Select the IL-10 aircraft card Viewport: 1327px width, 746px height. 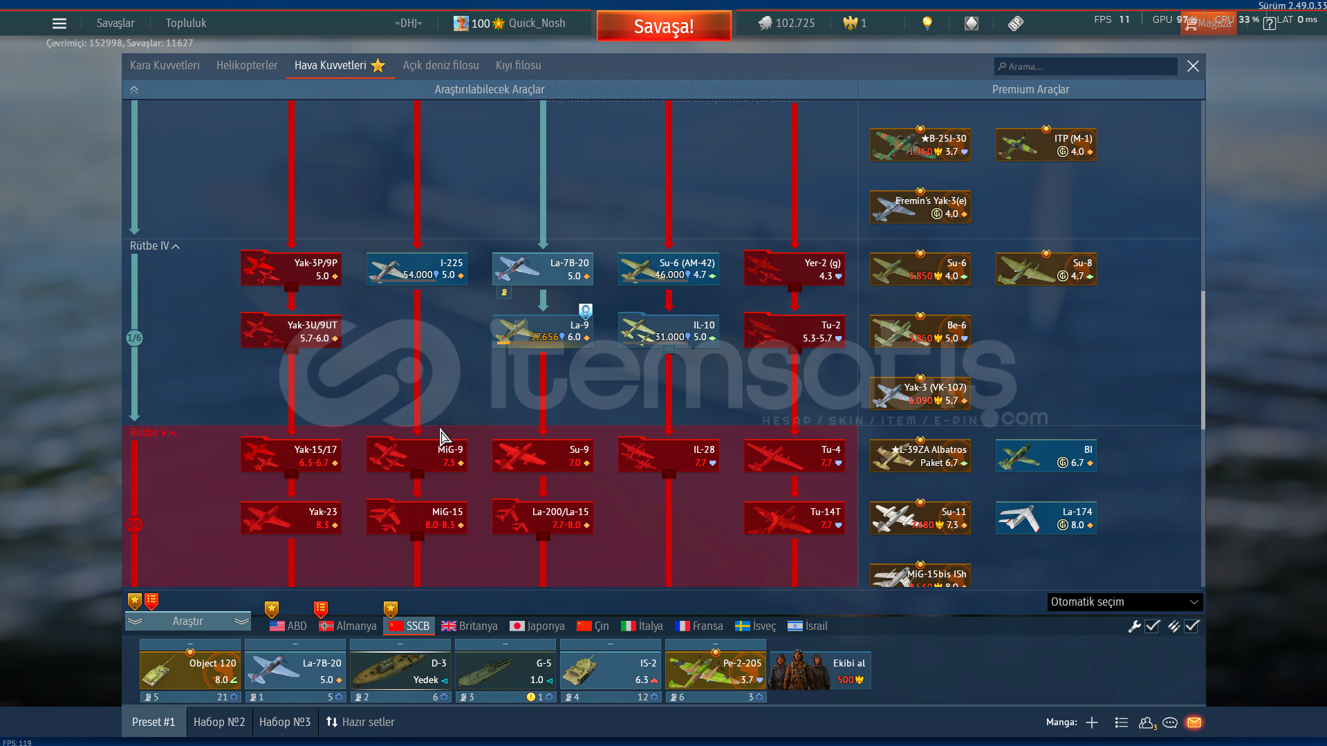[x=669, y=332]
